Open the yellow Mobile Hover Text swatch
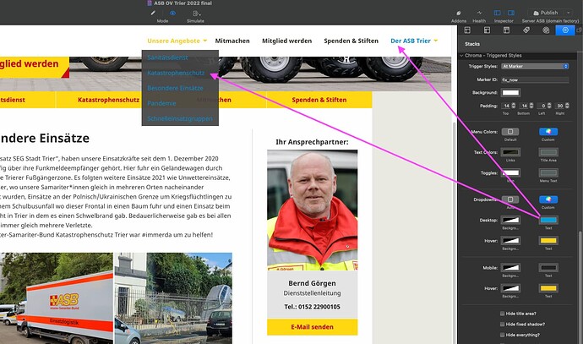This screenshot has height=344, width=583. pyautogui.click(x=548, y=288)
